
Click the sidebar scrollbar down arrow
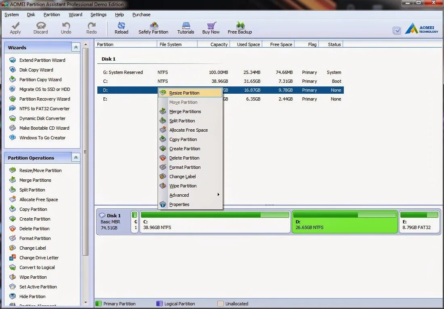pos(86,302)
